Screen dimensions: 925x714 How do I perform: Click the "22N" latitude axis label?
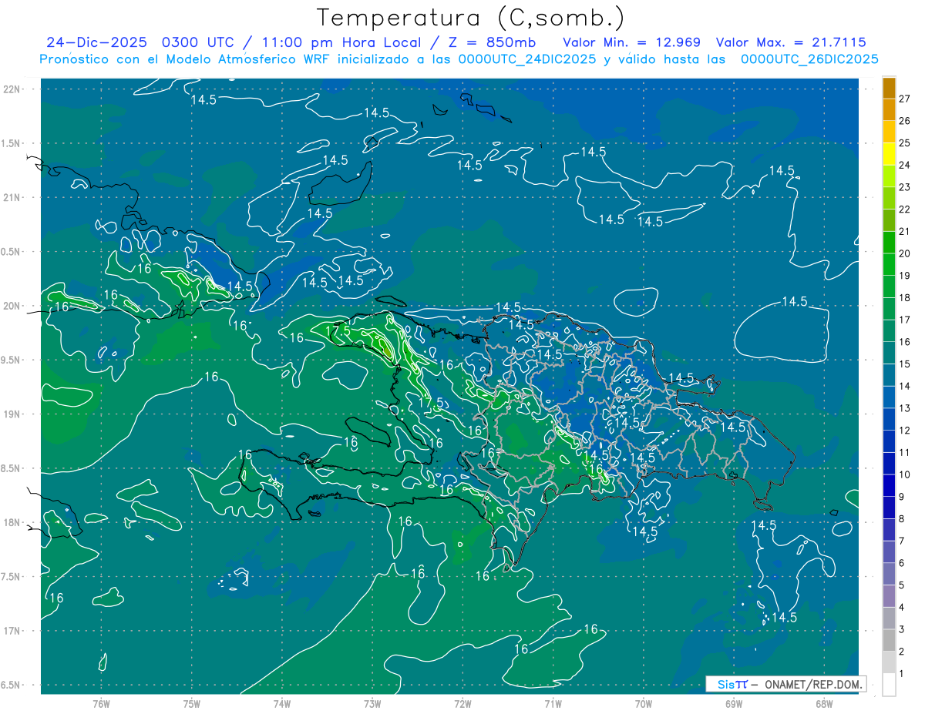(12, 89)
